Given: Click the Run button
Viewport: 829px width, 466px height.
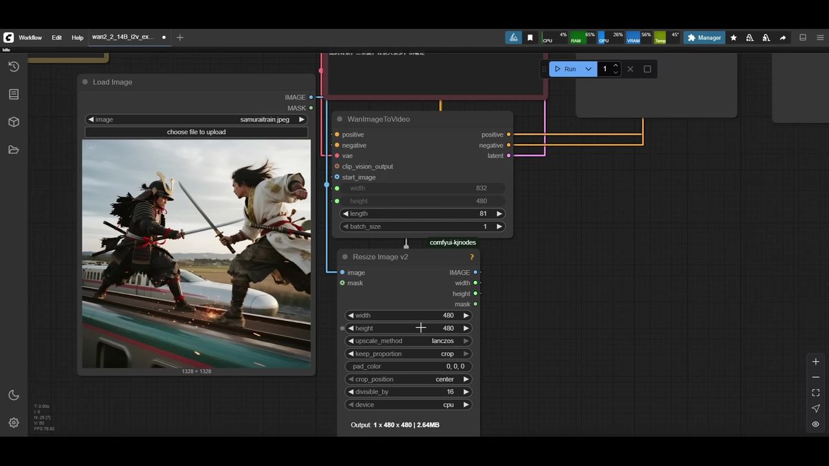Looking at the screenshot, I should pos(565,69).
